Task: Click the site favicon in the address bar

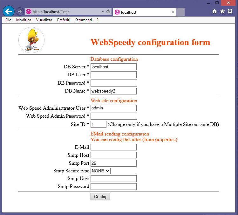Action: point(29,11)
